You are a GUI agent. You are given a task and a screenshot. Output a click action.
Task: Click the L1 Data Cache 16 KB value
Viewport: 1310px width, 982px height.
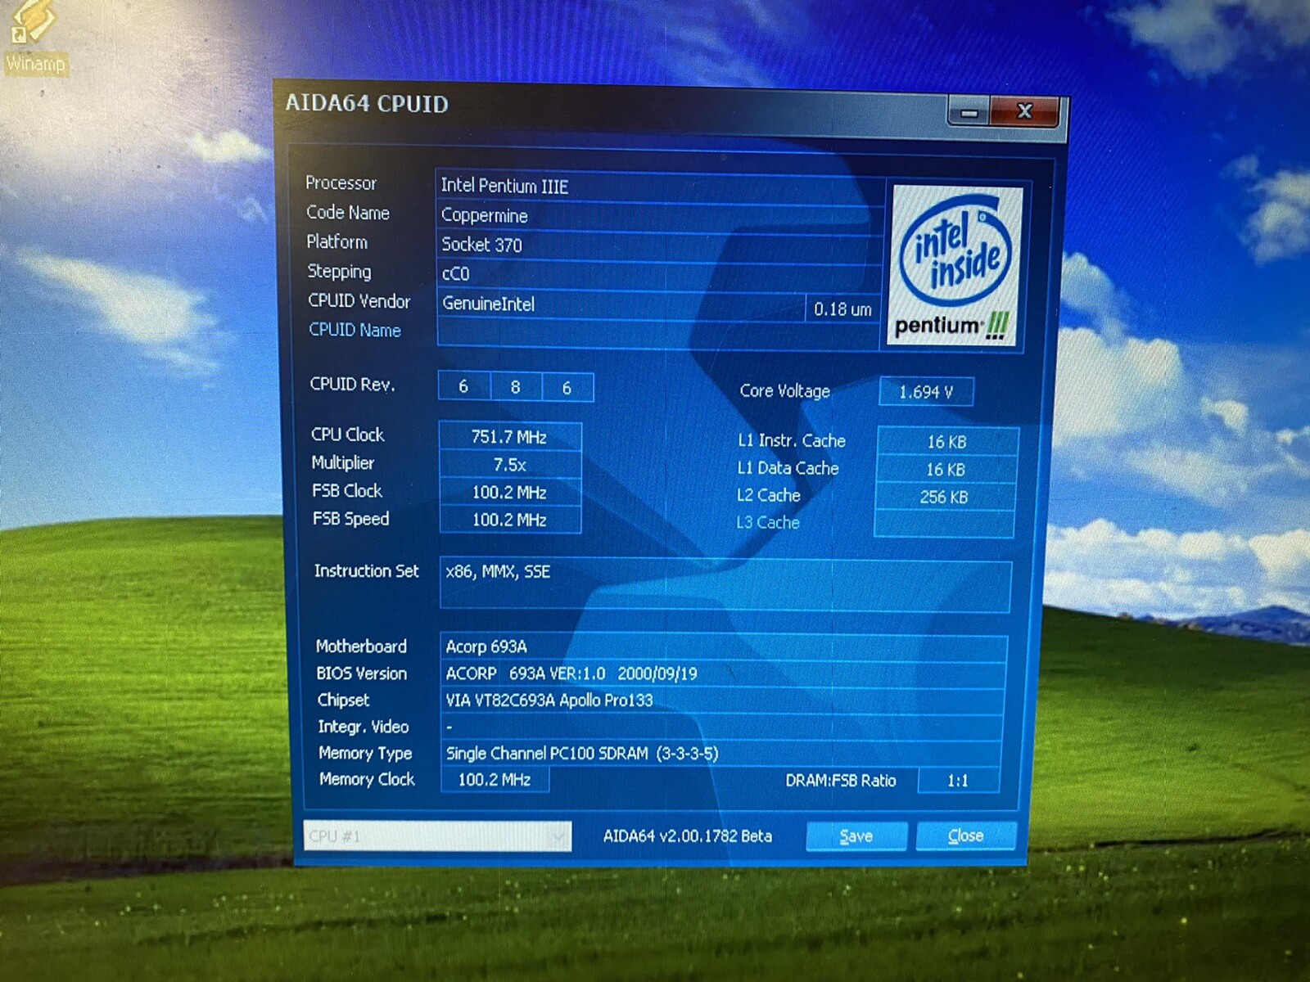coord(946,470)
